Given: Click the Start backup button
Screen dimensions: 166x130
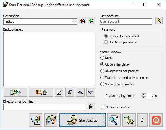Looking at the screenshot, I should [x=82, y=120].
